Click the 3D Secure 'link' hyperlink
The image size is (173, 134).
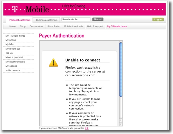point(86,128)
